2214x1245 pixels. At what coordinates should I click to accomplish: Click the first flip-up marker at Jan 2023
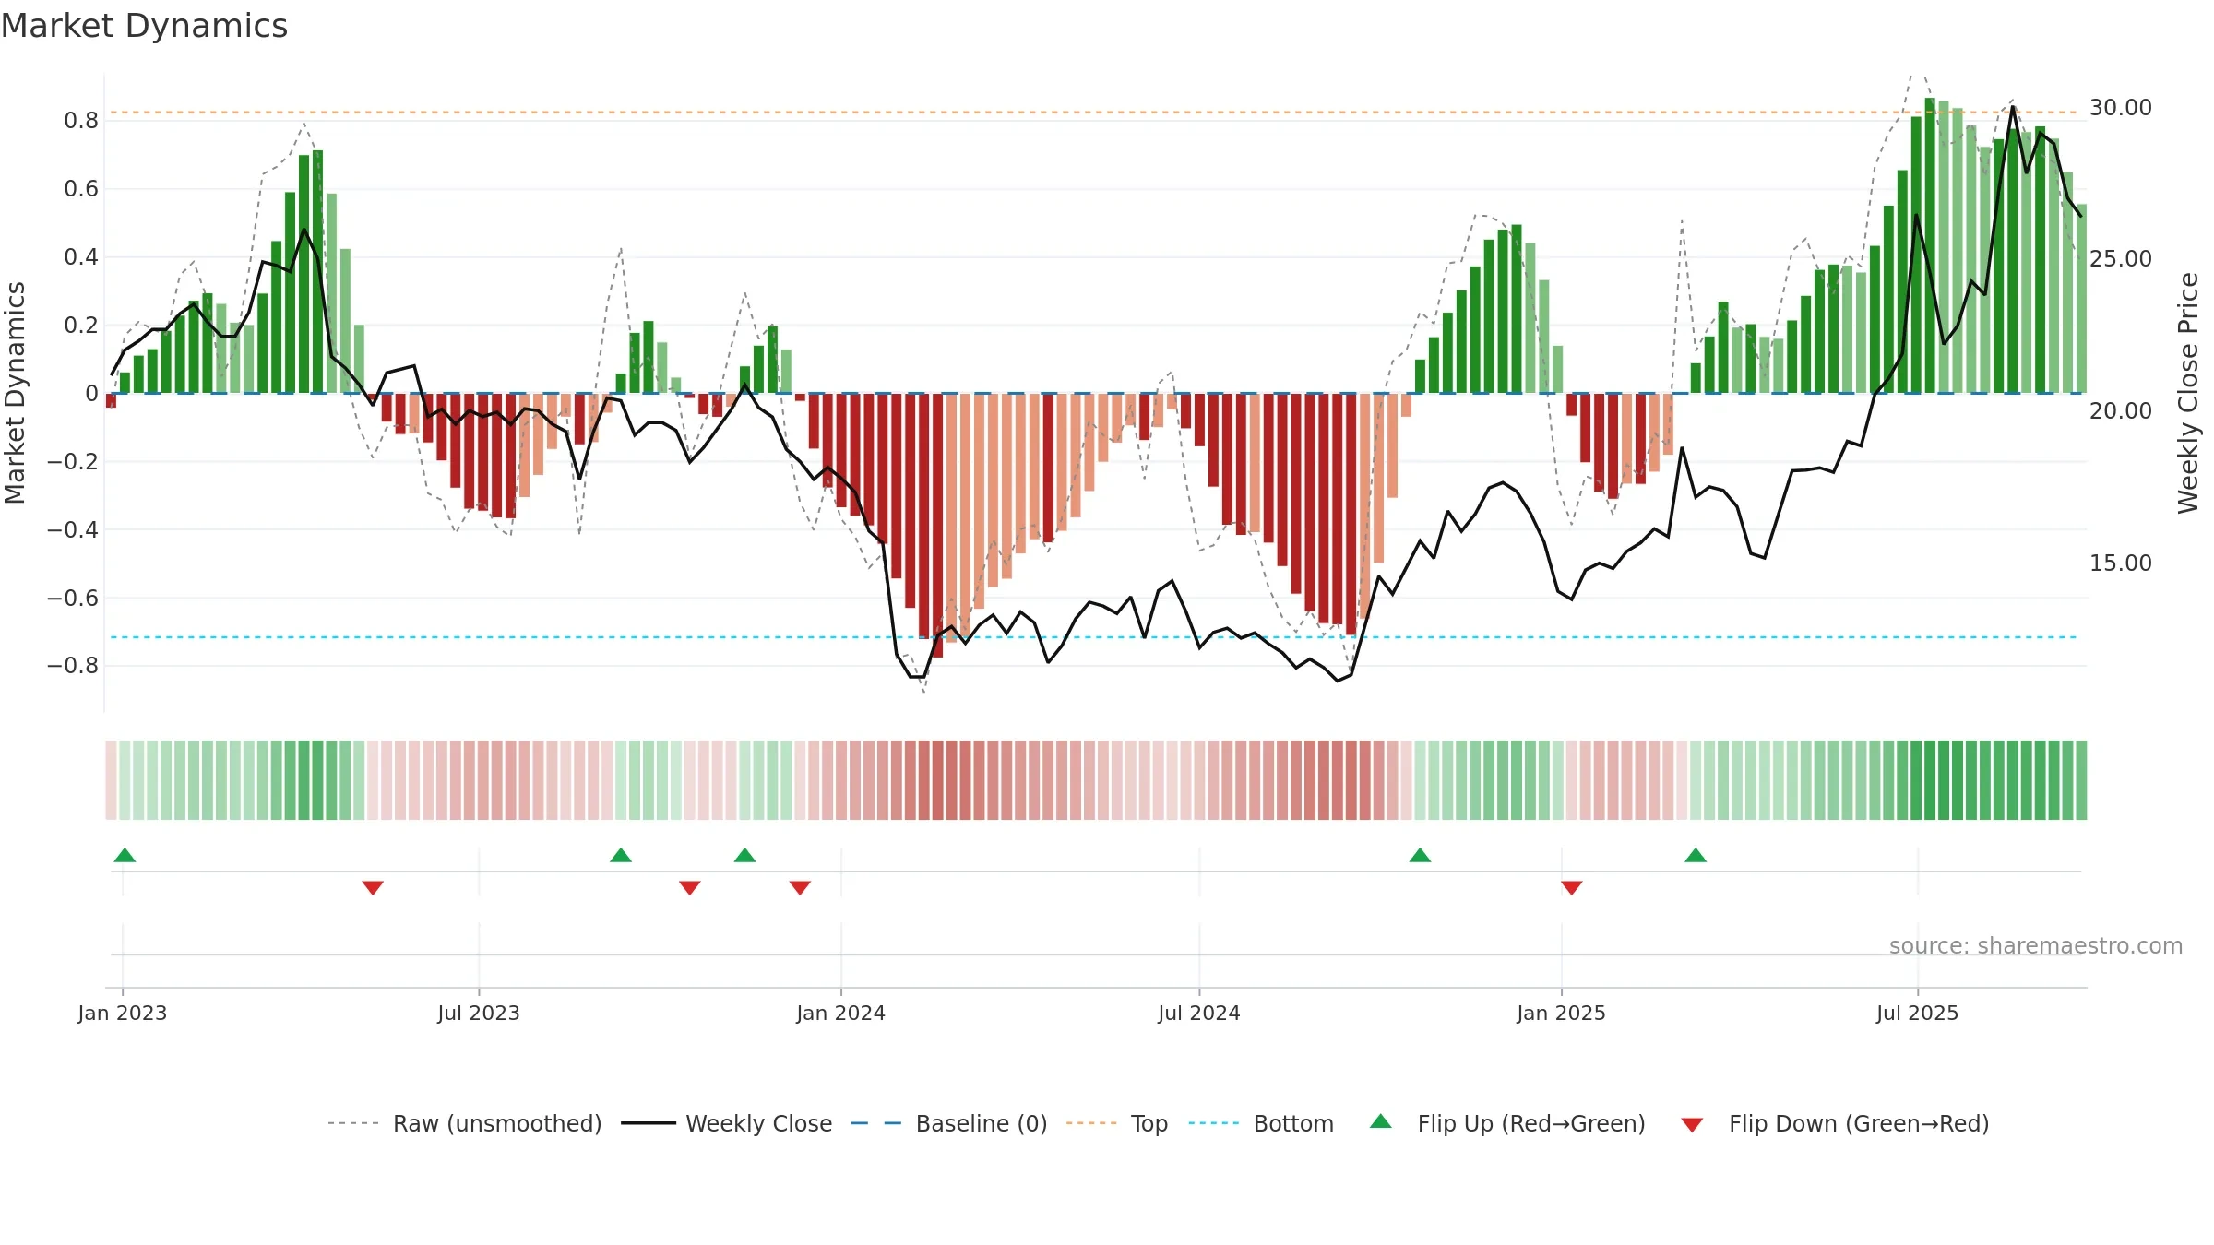coord(125,855)
